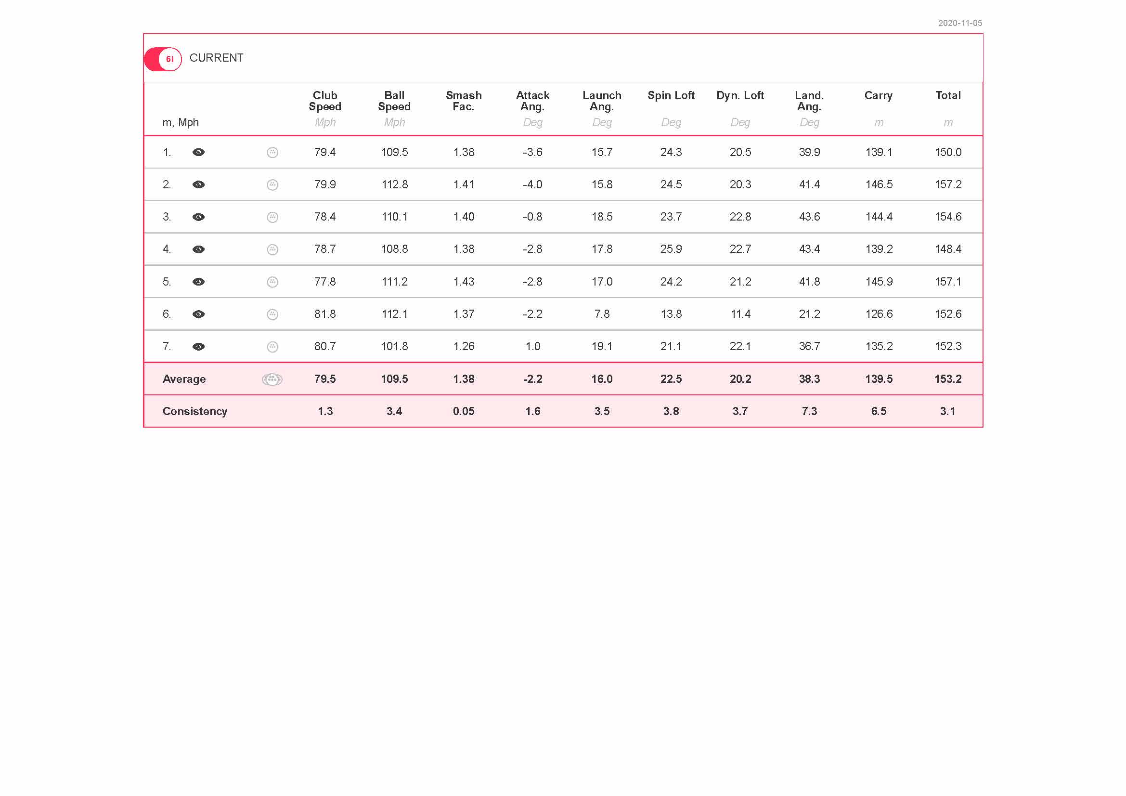The image size is (1126, 796).
Task: Click golf ball icon on shot 4 row
Action: pos(272,249)
